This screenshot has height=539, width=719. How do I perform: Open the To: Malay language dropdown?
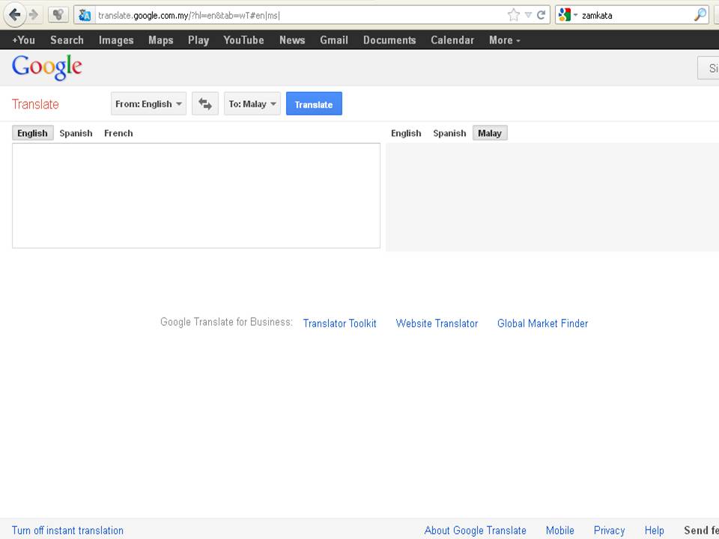click(252, 103)
